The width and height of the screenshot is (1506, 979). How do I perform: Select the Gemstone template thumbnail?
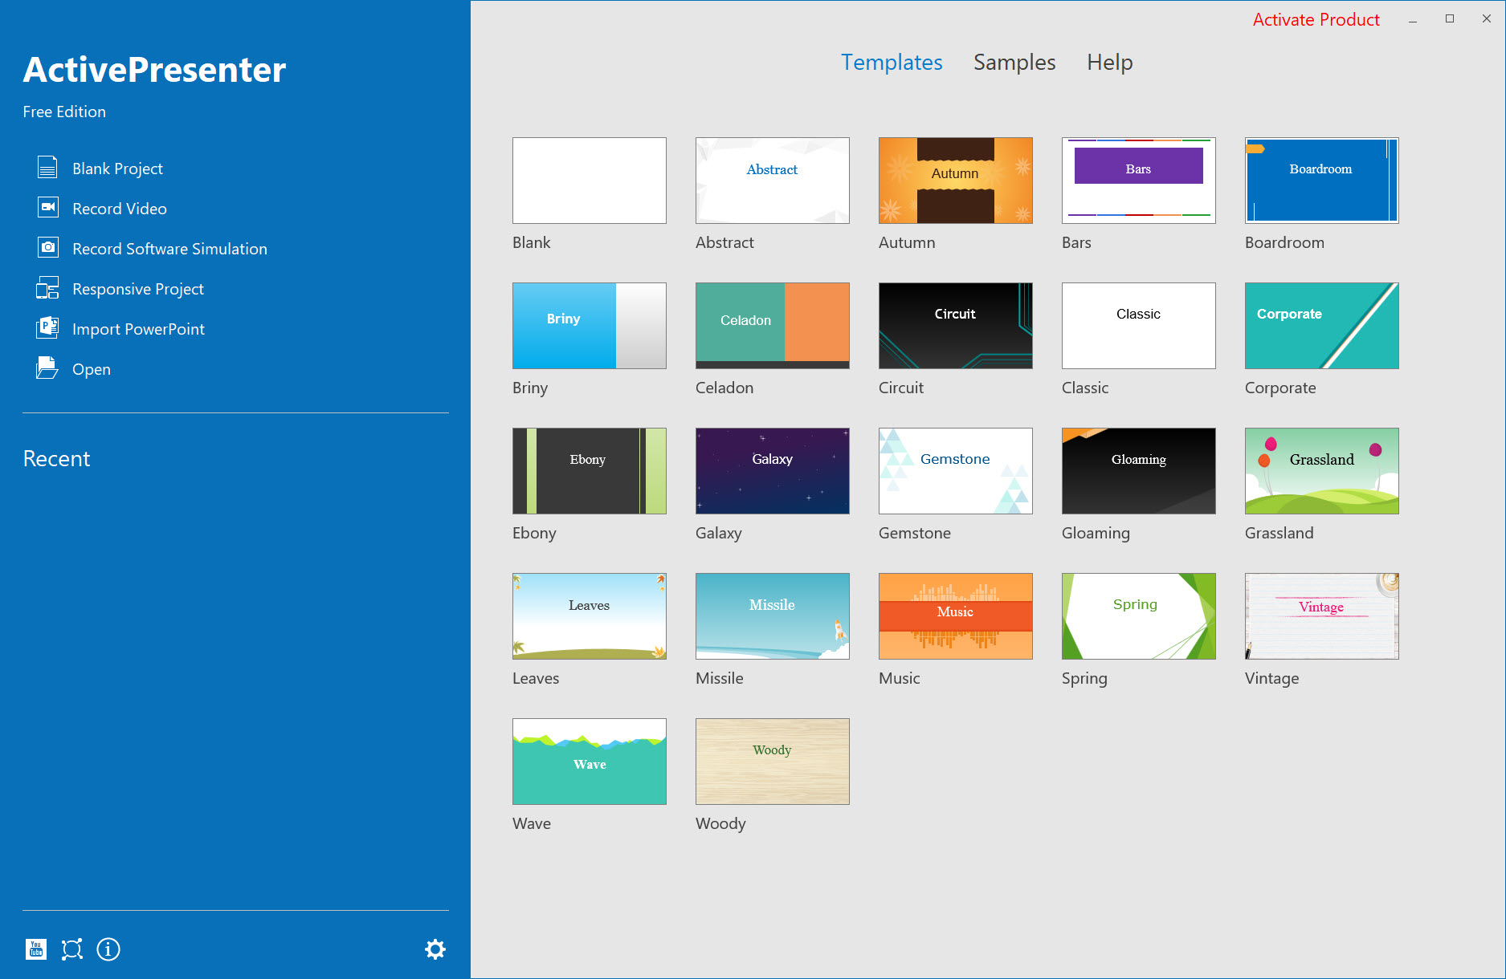(956, 471)
